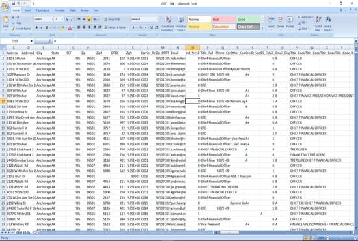The height and width of the screenshot is (241, 358).
Task: Open the Clear dropdown in Editing group
Action: 303,29
